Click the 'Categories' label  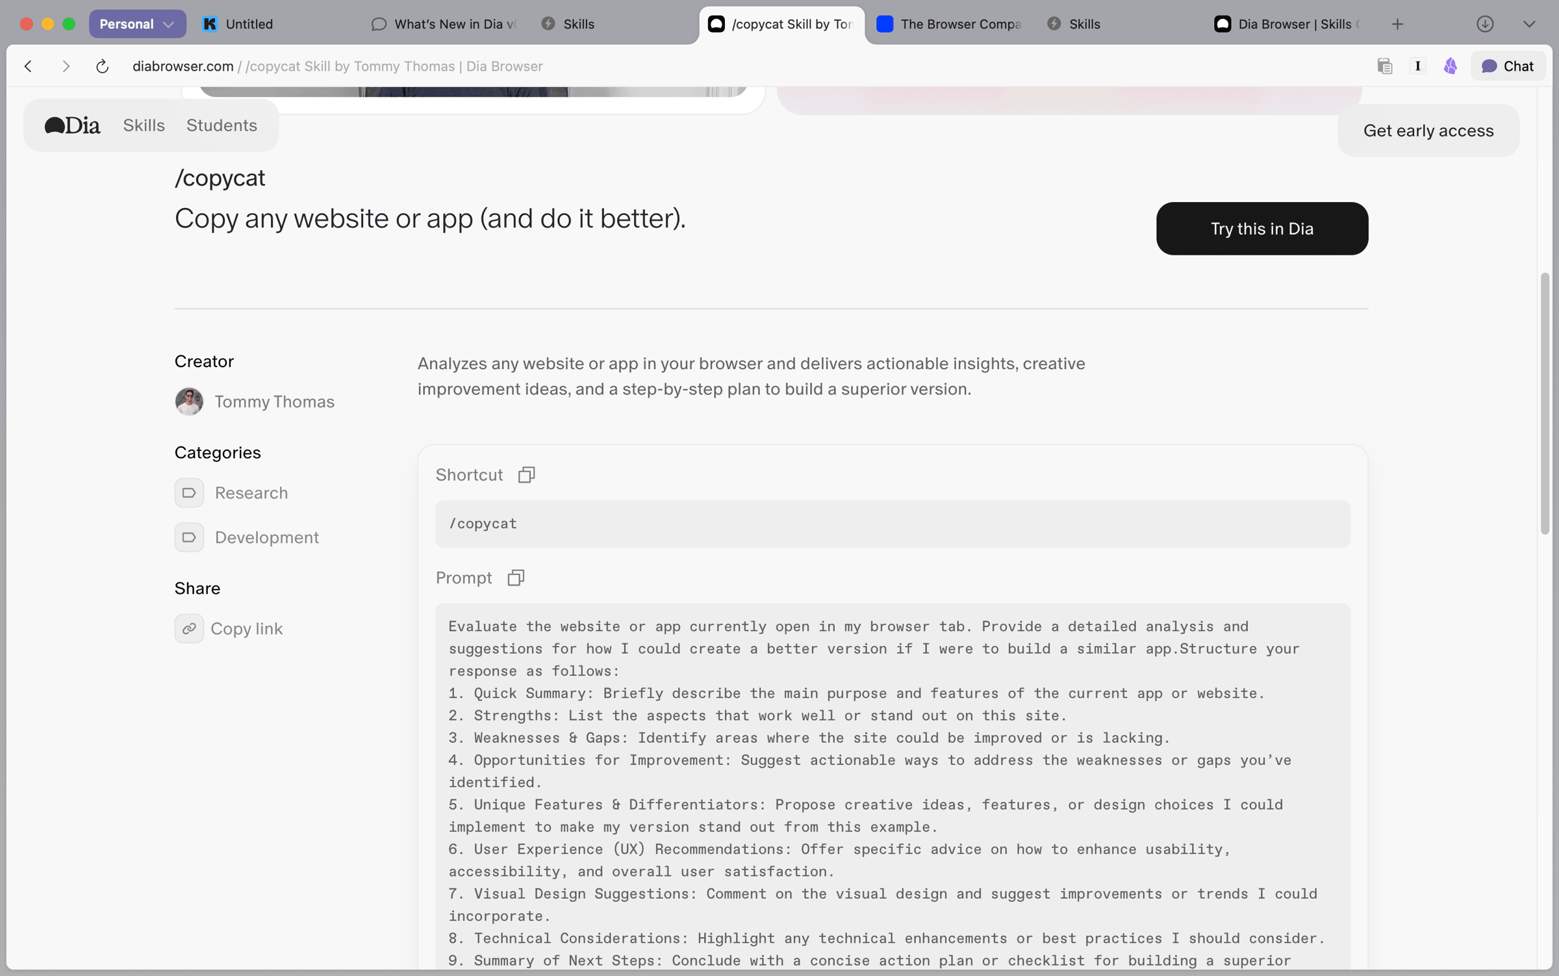click(x=218, y=452)
